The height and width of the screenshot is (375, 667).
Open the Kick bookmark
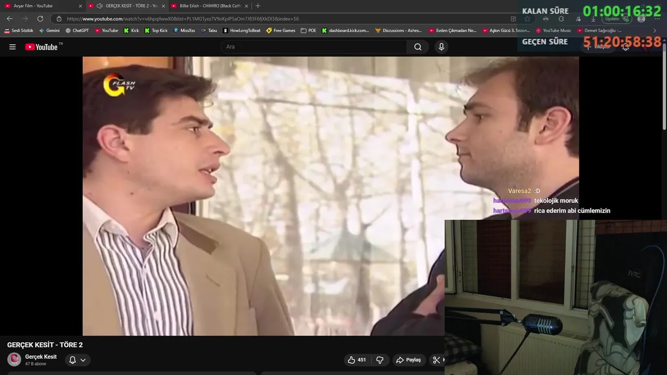(x=131, y=31)
